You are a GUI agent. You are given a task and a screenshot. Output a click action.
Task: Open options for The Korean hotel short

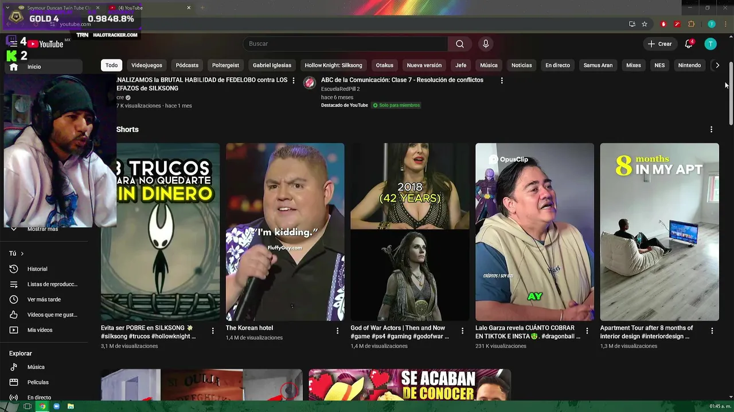tap(338, 331)
